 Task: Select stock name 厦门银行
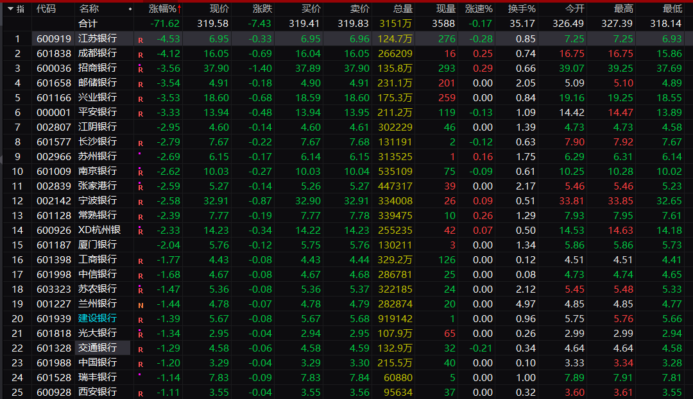point(98,245)
